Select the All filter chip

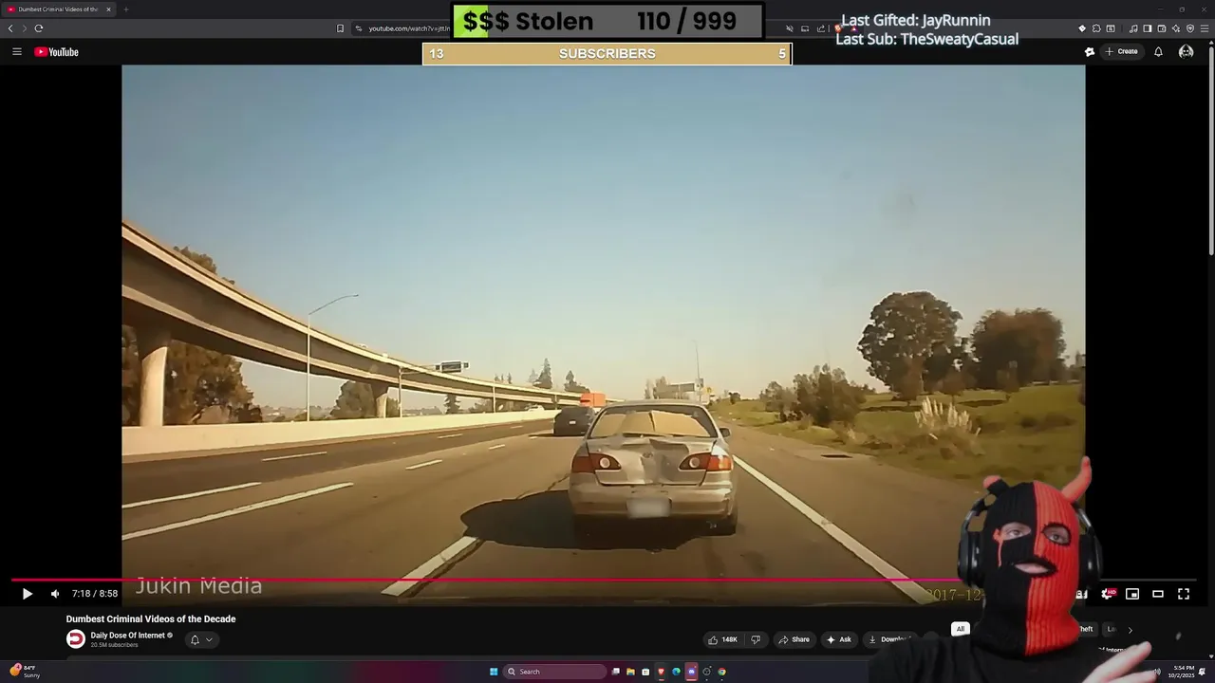[961, 629]
